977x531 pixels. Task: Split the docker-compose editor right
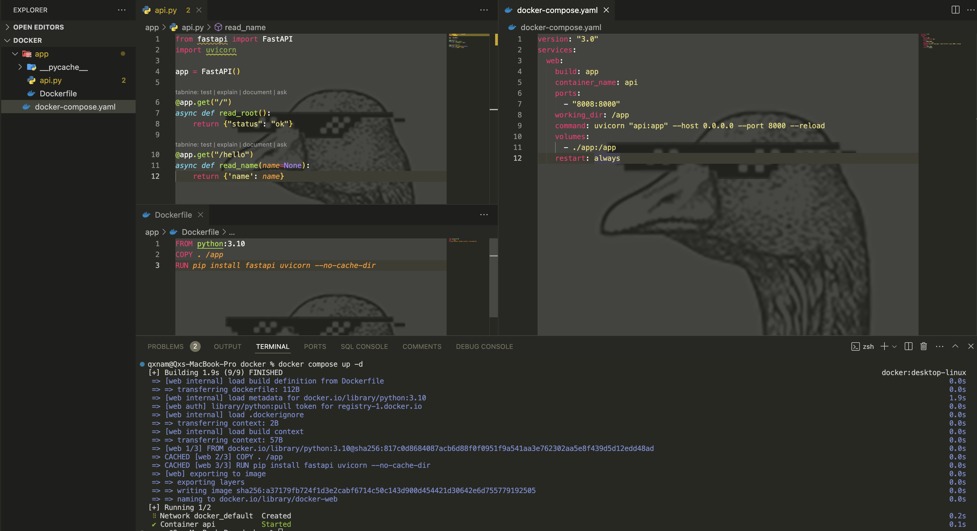[x=955, y=10]
